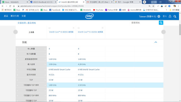The image size is (181, 102).
Task: Open 矽聯科技 Web bookmark
Action: click(151, 10)
